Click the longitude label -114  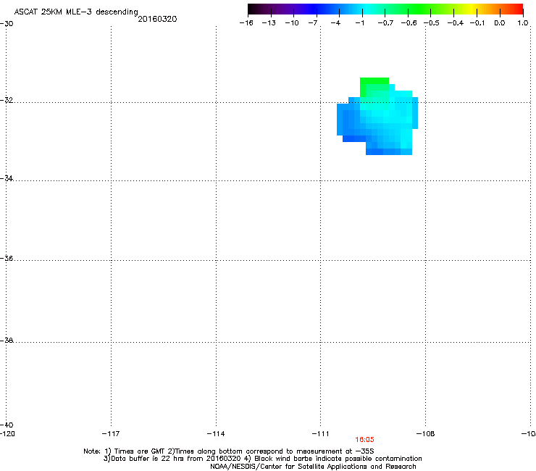(x=216, y=434)
